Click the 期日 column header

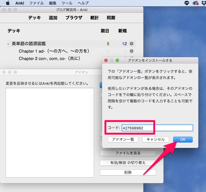click(x=105, y=31)
